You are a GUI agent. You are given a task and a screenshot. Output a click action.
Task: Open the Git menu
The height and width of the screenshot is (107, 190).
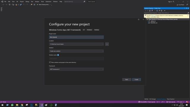[17, 1]
